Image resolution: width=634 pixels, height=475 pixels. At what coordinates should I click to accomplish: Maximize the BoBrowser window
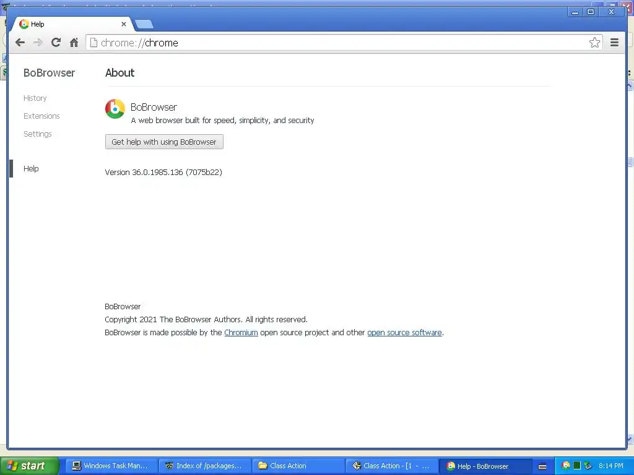point(591,12)
